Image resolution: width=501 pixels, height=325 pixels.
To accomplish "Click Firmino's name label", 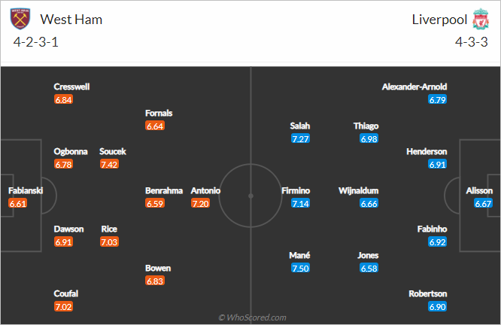I will (x=296, y=190).
